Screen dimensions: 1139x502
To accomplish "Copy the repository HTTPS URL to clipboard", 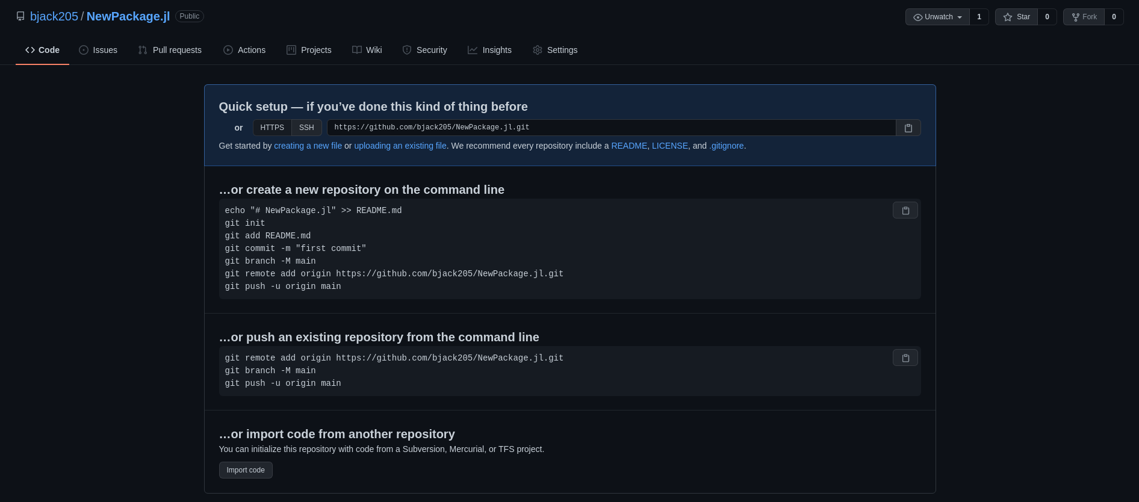I will 908,128.
